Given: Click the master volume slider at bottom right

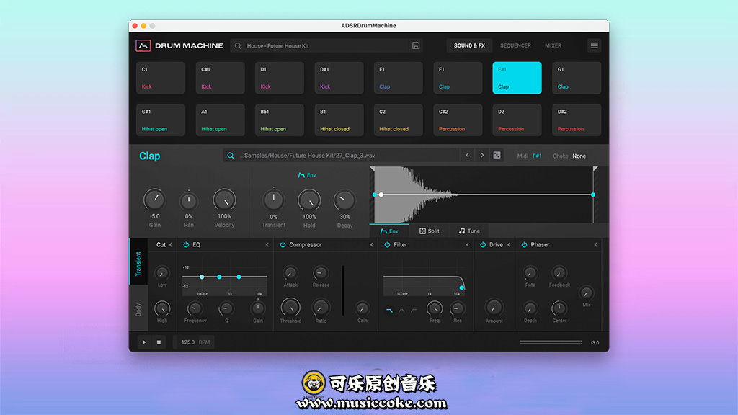Looking at the screenshot, I should click(551, 342).
